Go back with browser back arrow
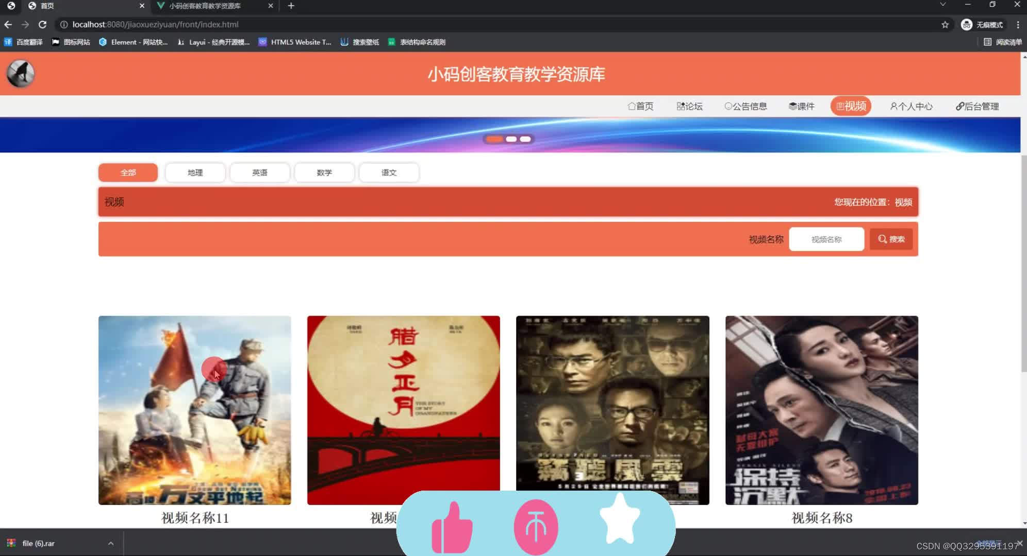The width and height of the screenshot is (1027, 556). pyautogui.click(x=8, y=24)
